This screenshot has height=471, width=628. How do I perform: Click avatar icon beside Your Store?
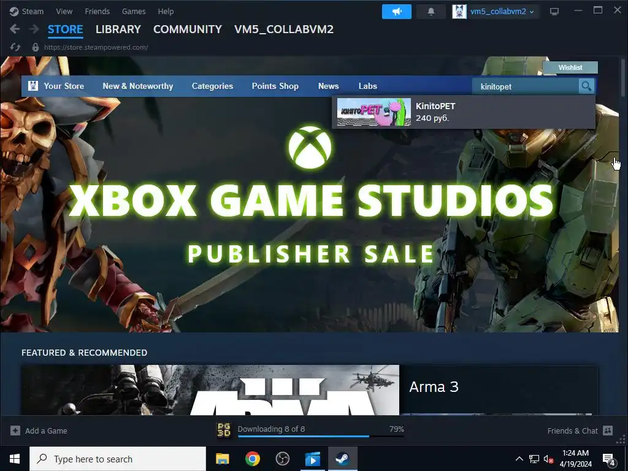pyautogui.click(x=33, y=86)
